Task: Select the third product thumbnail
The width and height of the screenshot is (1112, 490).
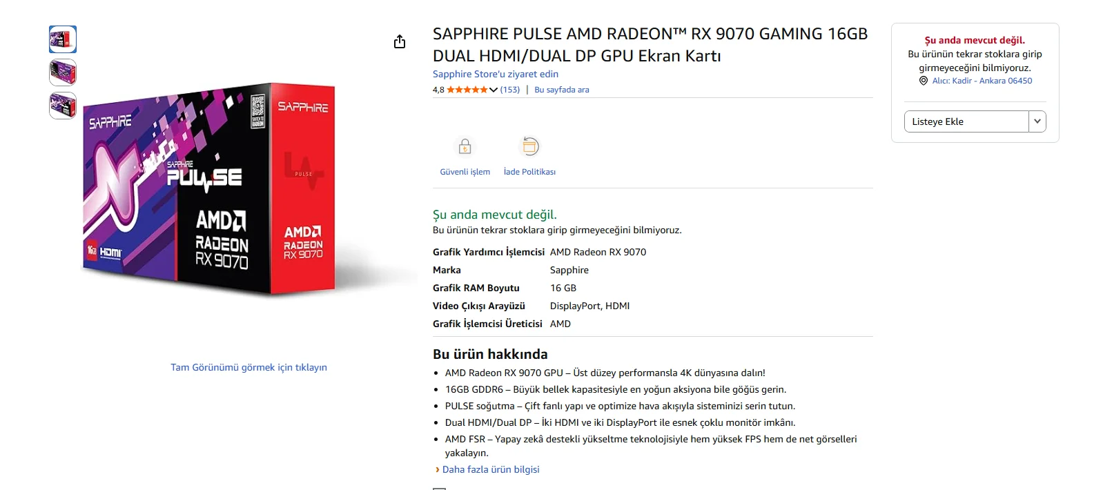Action: [63, 106]
